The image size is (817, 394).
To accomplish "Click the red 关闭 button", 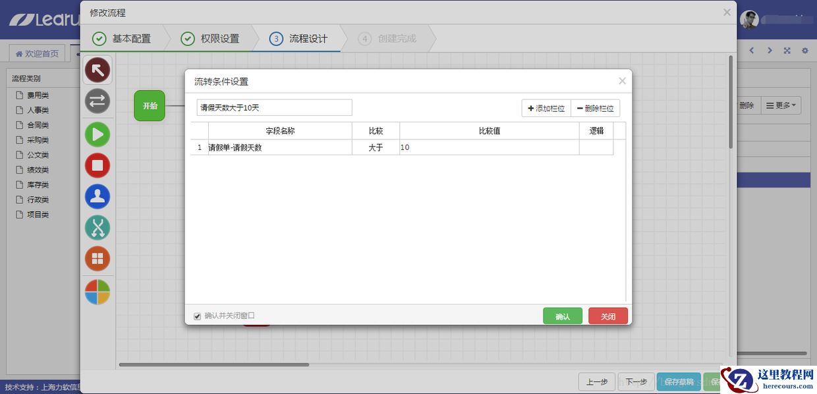I will (608, 316).
